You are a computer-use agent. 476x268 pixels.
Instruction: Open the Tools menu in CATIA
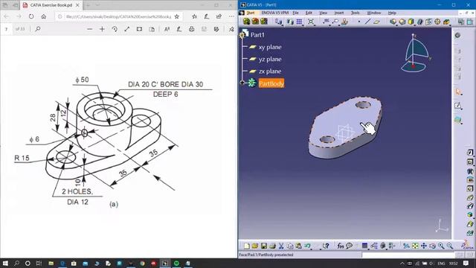pyautogui.click(x=356, y=13)
